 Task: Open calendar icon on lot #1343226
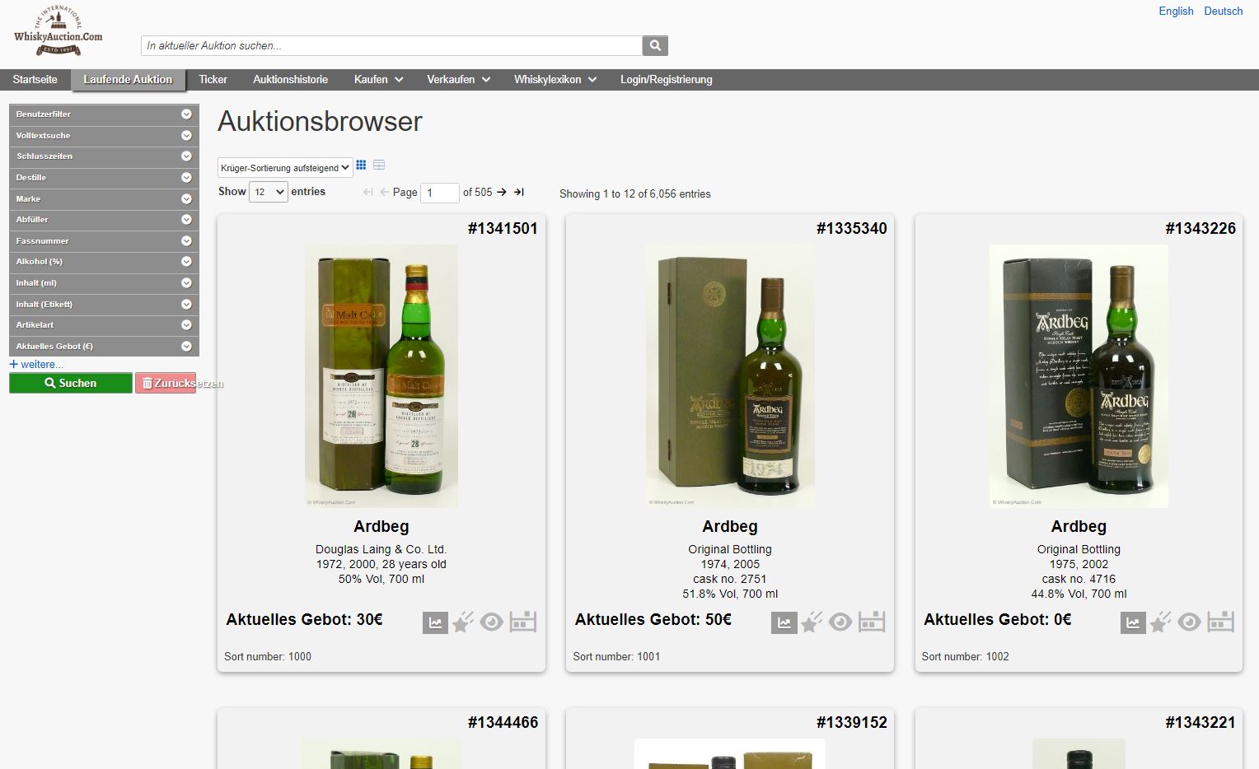tap(1220, 622)
